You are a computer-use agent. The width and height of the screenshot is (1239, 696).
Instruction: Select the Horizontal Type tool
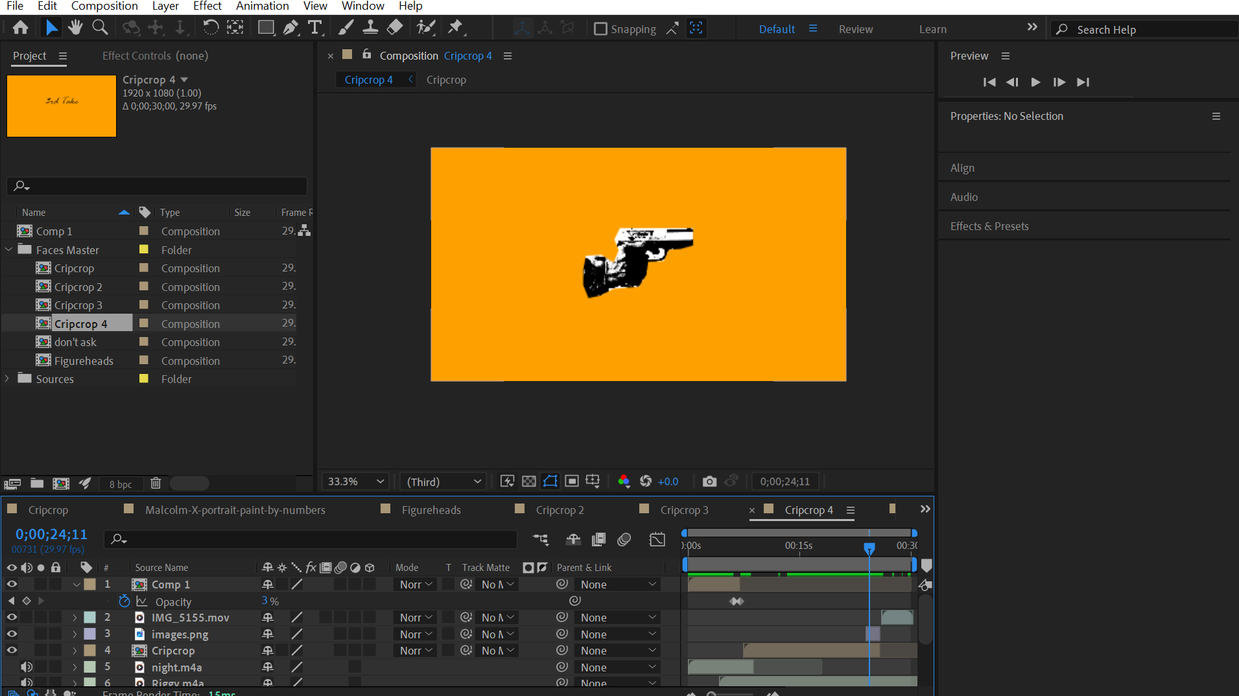tap(315, 27)
